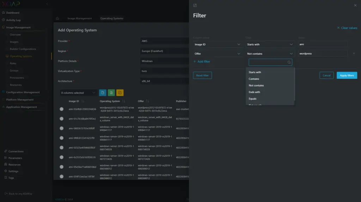Viewport: 361px width, 202px height.
Task: Click the yellow checklist icon
Action: (120, 93)
